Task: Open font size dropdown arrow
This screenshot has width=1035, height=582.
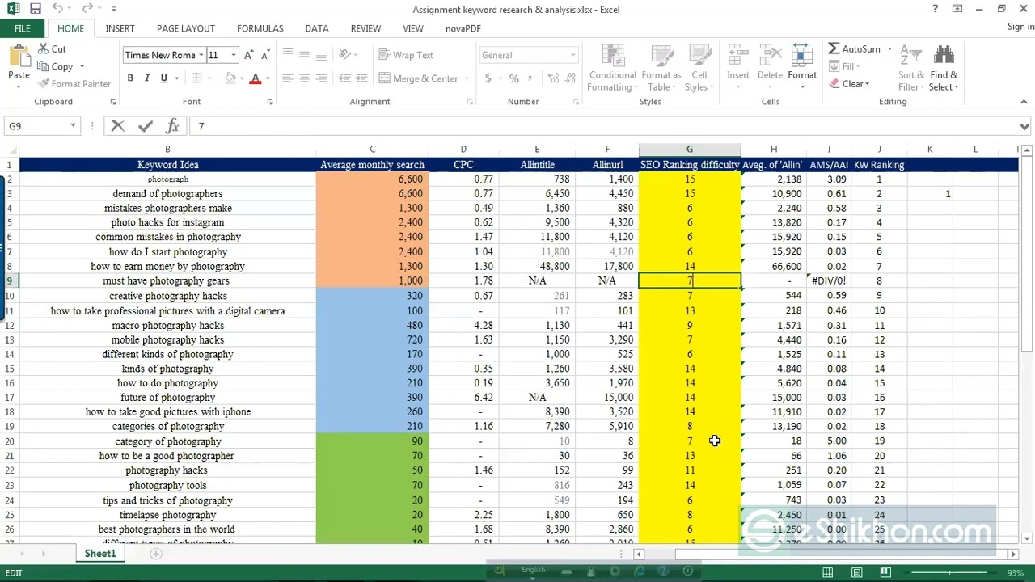Action: point(234,55)
